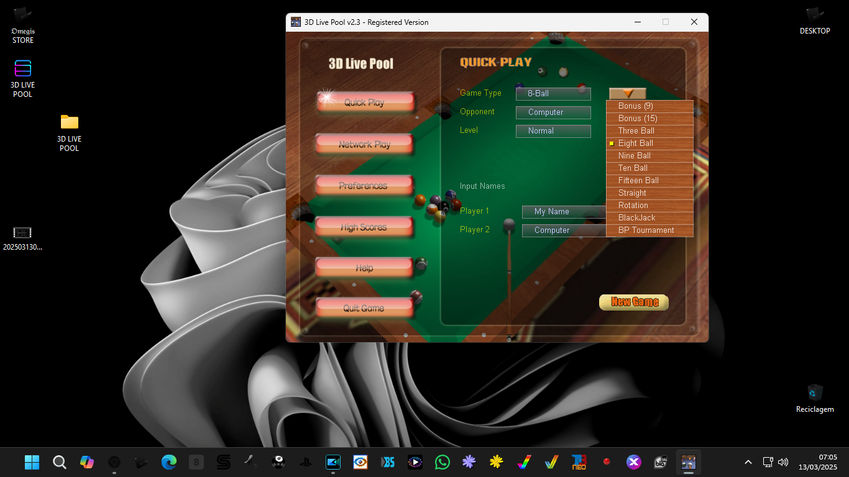849x477 pixels.
Task: Open the 3D LIVE POOL app shortcut icon
Action: click(x=23, y=78)
